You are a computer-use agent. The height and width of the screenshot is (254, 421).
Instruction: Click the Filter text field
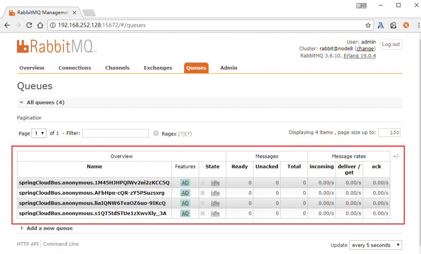coord(115,133)
